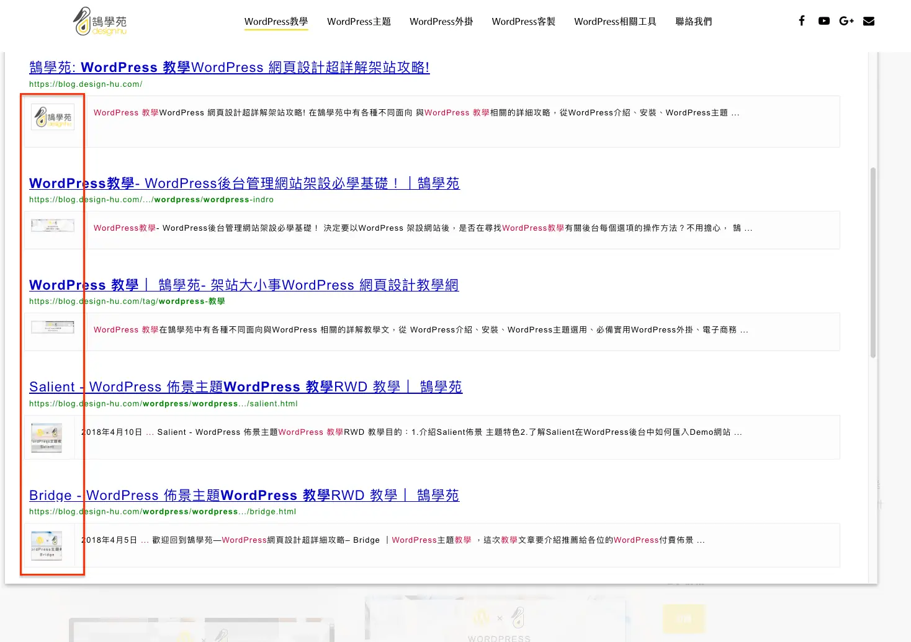The image size is (911, 642).
Task: Click thumbnail beside the tag/wordpress-教學 result snippet
Action: pyautogui.click(x=53, y=327)
